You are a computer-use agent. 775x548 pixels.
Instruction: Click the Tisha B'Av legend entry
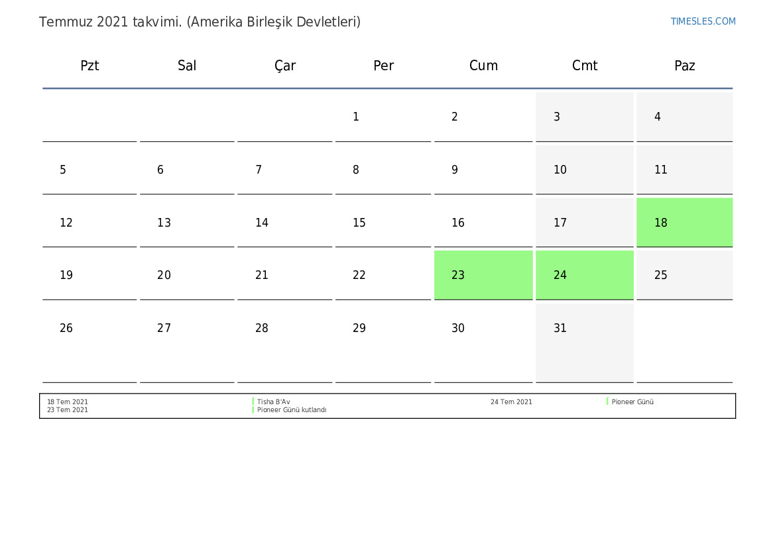(273, 402)
